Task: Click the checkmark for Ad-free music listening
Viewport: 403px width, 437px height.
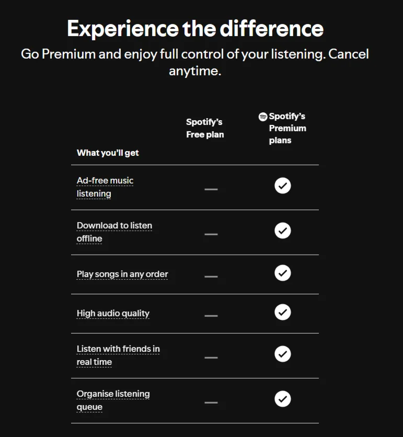Action: pyautogui.click(x=283, y=186)
